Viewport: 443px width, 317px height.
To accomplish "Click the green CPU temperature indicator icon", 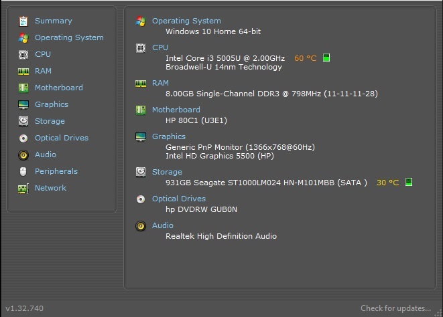I will click(326, 58).
